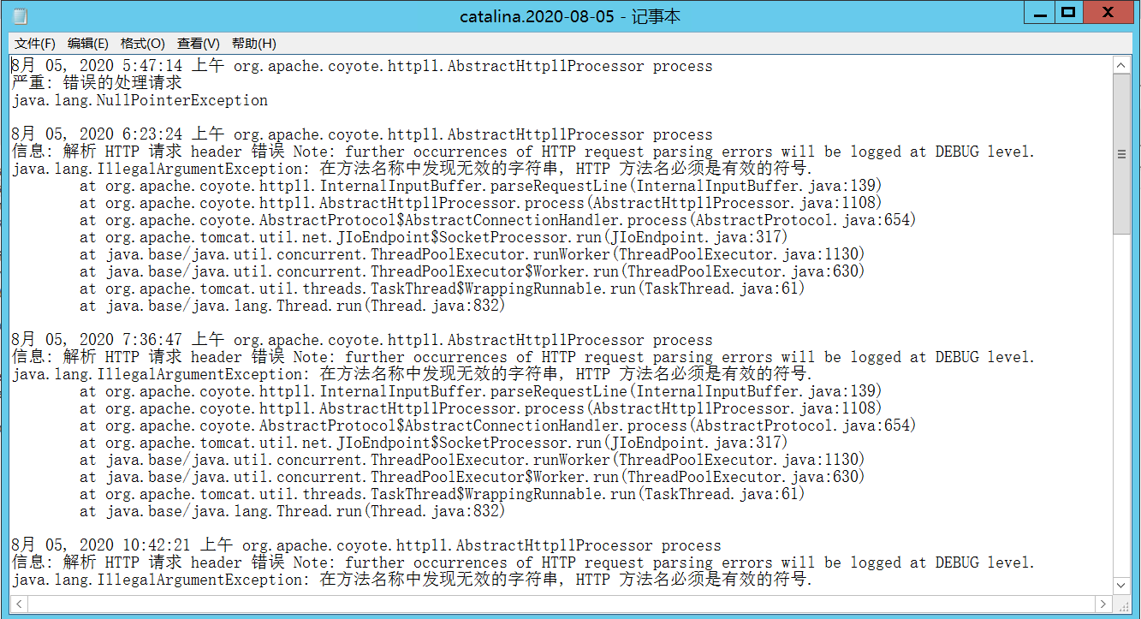Open the 查看(V) menu
This screenshot has width=1141, height=619.
tap(198, 44)
